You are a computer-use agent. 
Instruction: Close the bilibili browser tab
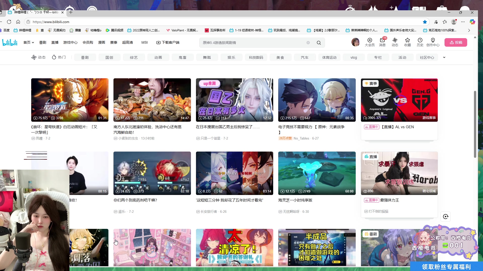point(62,12)
